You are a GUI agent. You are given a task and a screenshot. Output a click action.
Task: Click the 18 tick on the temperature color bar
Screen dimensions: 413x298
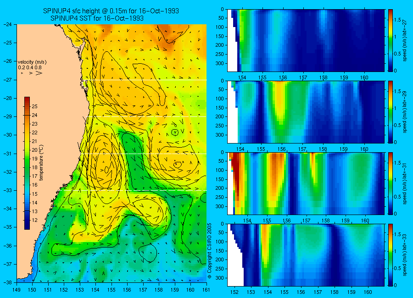coord(34,167)
